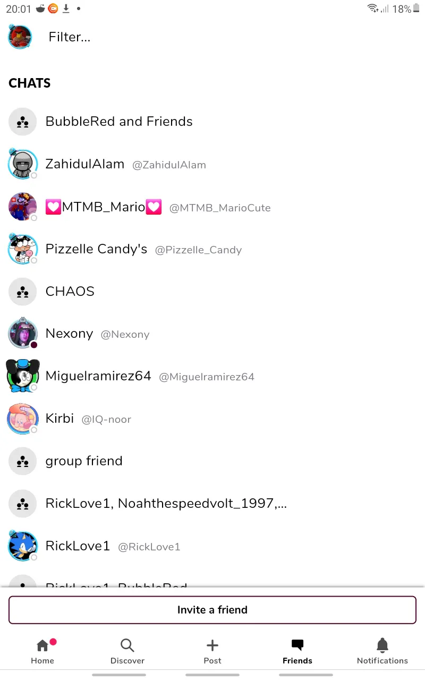Tap the Friends chat bubble icon
This screenshot has height=680, width=425.
[297, 645]
